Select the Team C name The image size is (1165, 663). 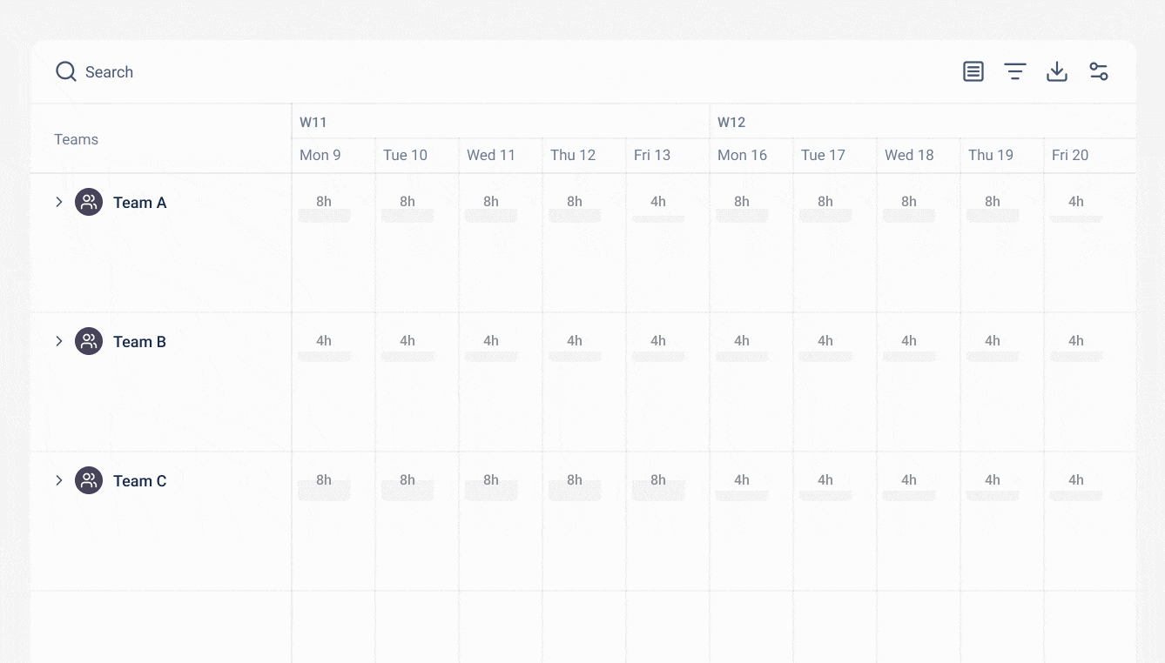point(139,481)
